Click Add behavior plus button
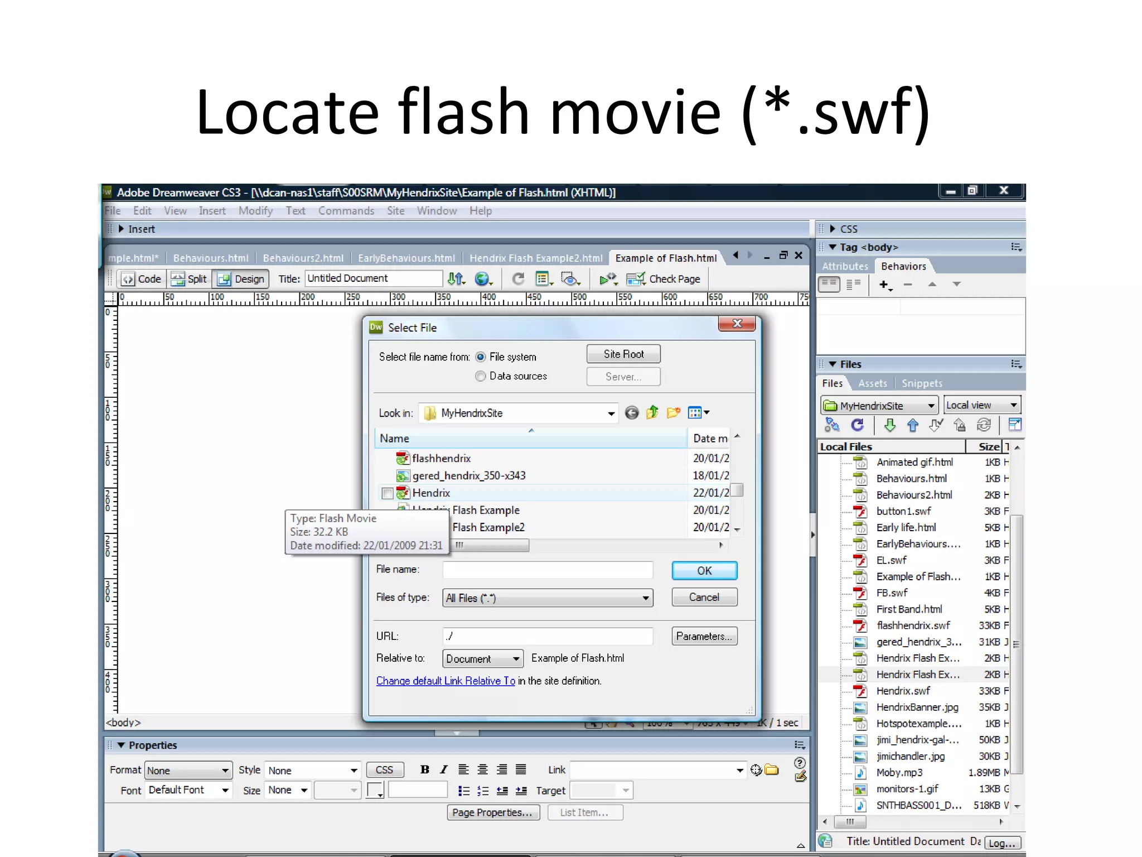 [885, 285]
